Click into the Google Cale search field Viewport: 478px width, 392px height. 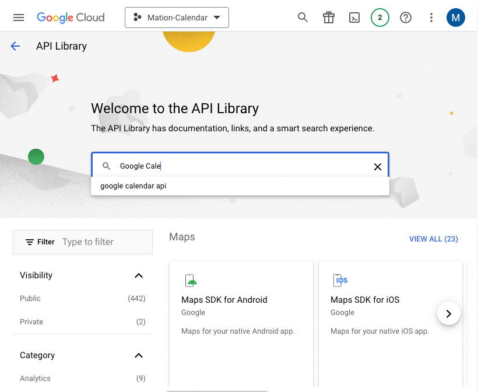pos(240,166)
